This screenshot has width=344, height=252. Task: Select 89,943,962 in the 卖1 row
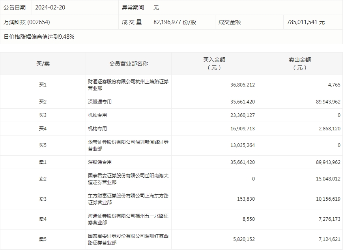328,162
